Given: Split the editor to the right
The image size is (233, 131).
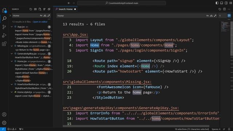Looking at the screenshot, I should (x=224, y=9).
